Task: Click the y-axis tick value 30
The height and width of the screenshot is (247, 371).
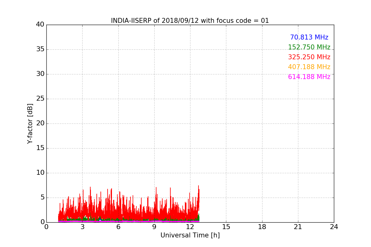Action: pos(40,74)
